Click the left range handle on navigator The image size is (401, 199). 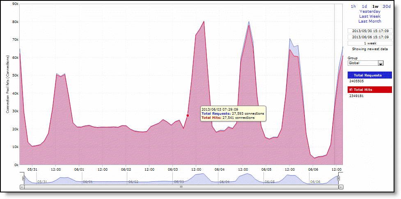point(24,178)
